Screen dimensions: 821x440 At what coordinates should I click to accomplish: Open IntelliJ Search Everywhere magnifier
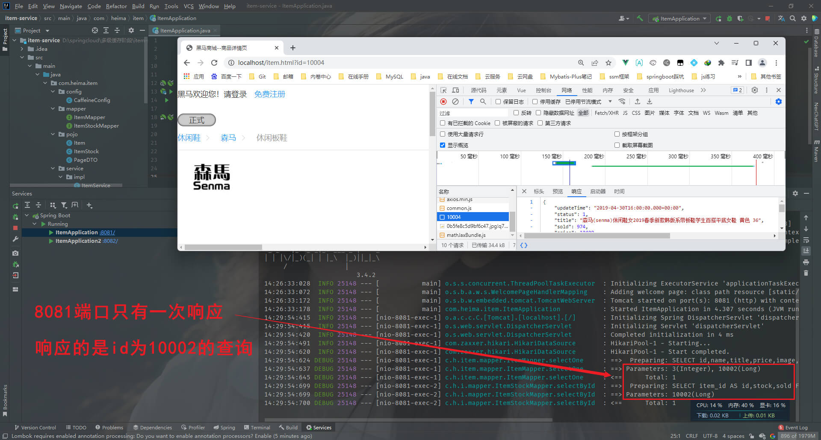tap(793, 18)
